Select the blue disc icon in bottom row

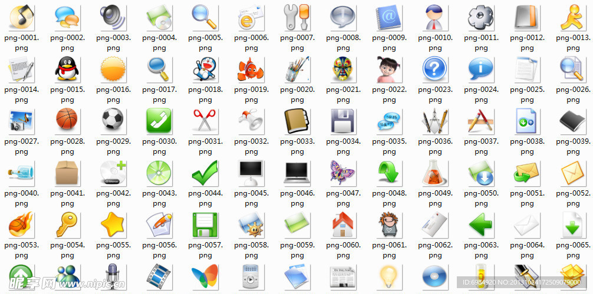435,276
